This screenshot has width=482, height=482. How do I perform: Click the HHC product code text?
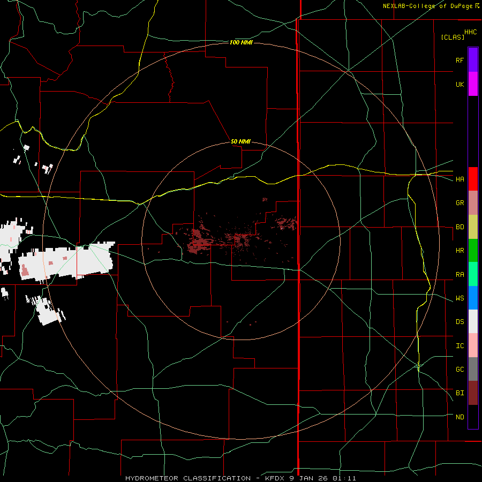tap(470, 32)
